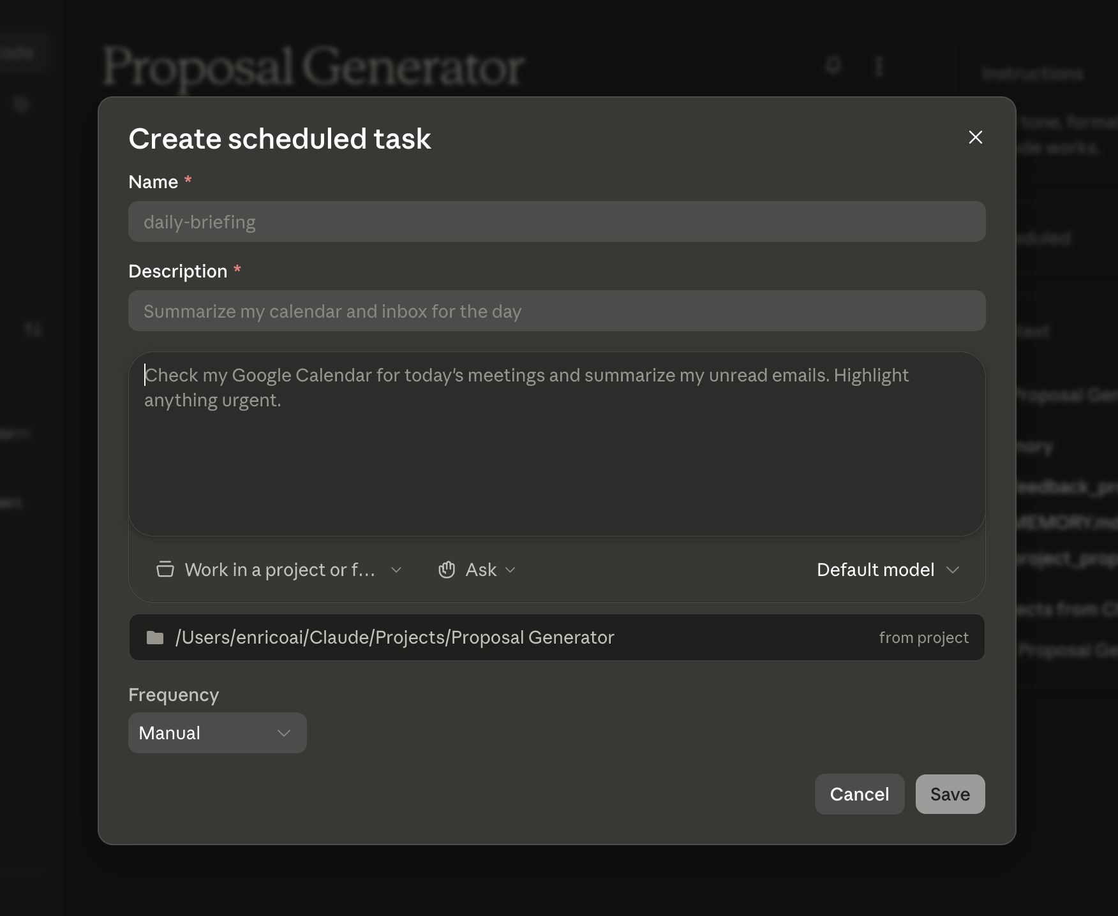
Task: Click the hand Ask permission icon
Action: (x=447, y=570)
